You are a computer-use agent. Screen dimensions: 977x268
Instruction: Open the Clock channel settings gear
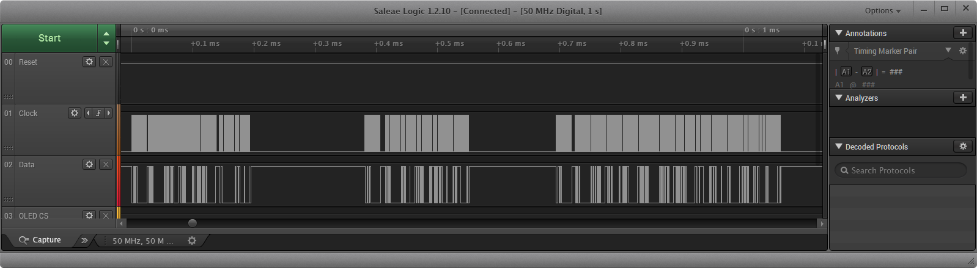coord(75,113)
